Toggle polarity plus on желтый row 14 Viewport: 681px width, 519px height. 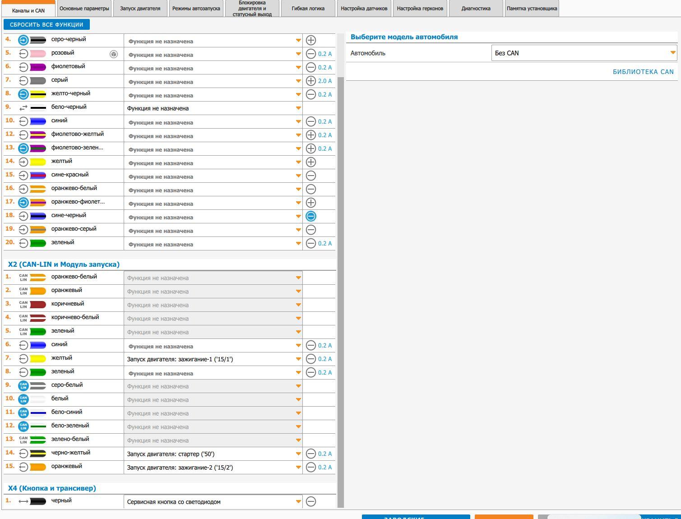pyautogui.click(x=311, y=162)
